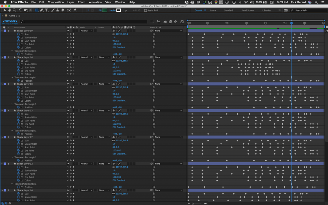Select the Brush tool
328x205 pixels.
click(x=53, y=10)
